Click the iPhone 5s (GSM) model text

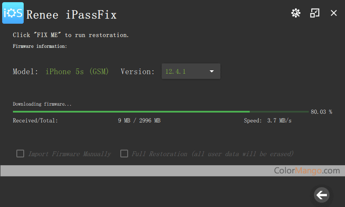pyautogui.click(x=77, y=72)
